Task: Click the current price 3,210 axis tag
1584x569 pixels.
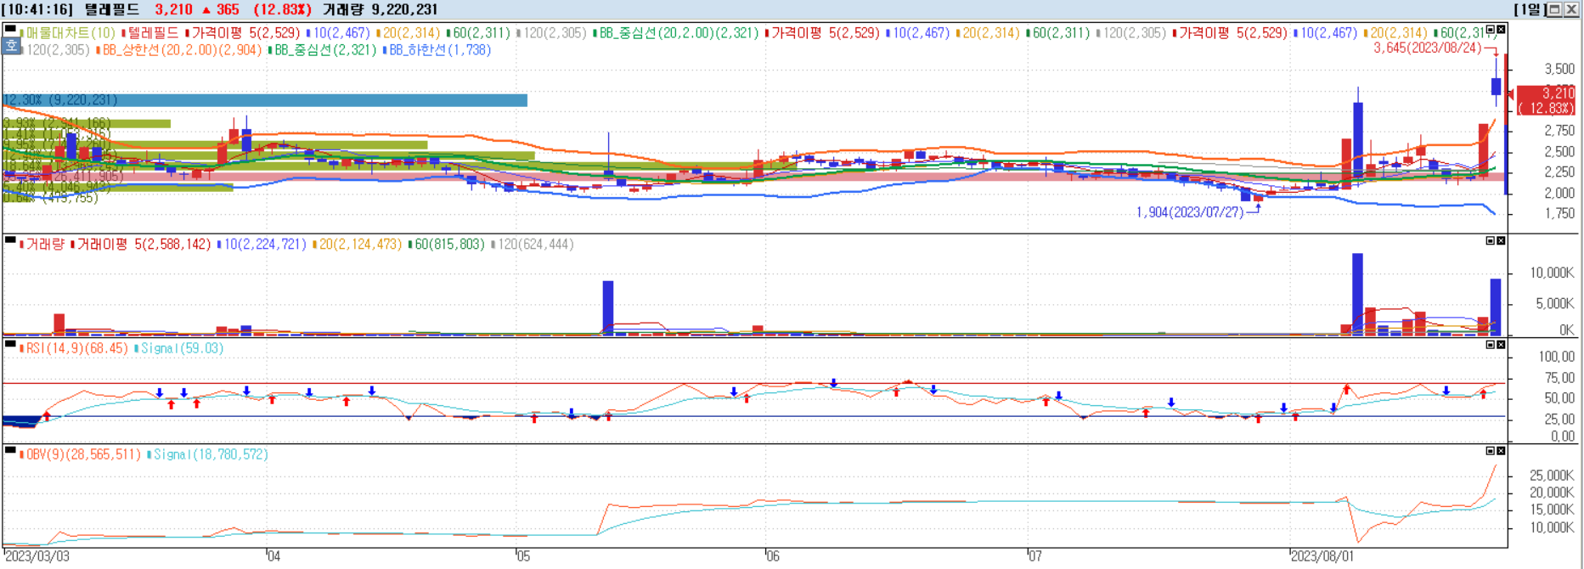Action: coord(1547,100)
